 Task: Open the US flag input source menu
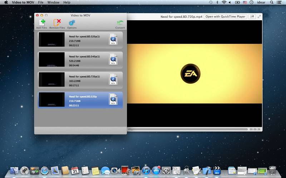click(245, 2)
